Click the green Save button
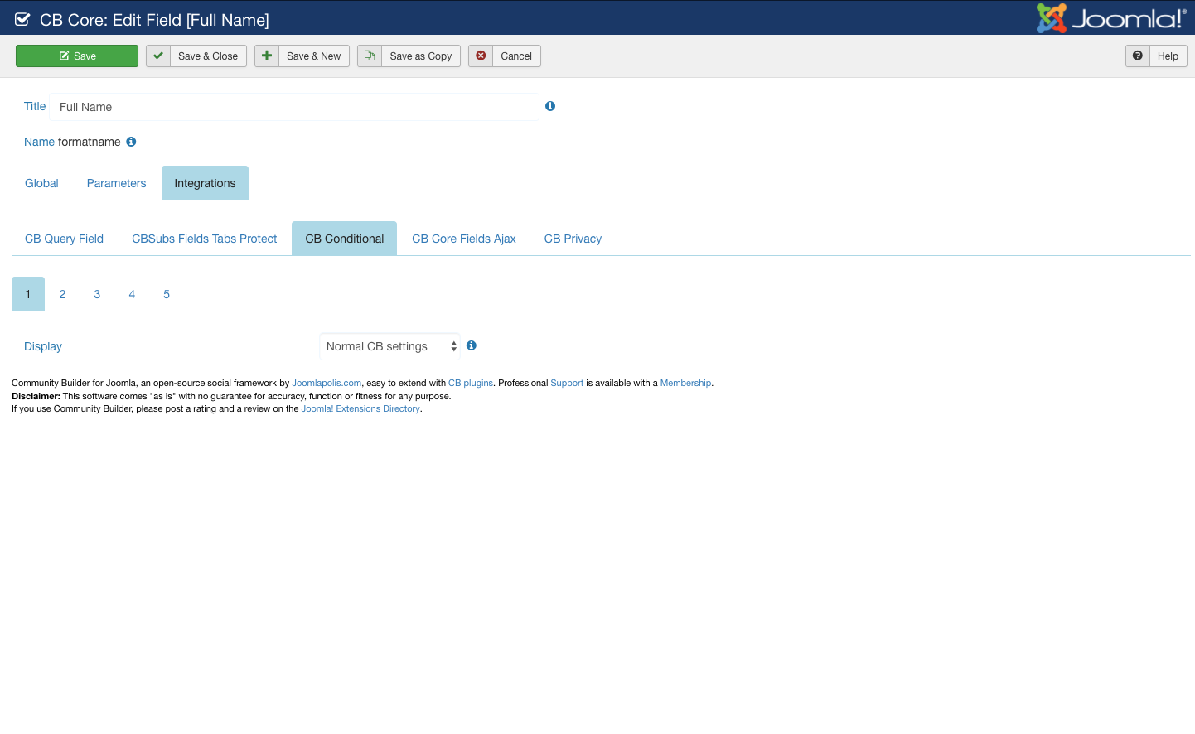 coord(77,56)
